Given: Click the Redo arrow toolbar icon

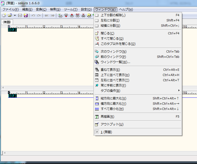Looking at the screenshot, I should [x=39, y=15].
